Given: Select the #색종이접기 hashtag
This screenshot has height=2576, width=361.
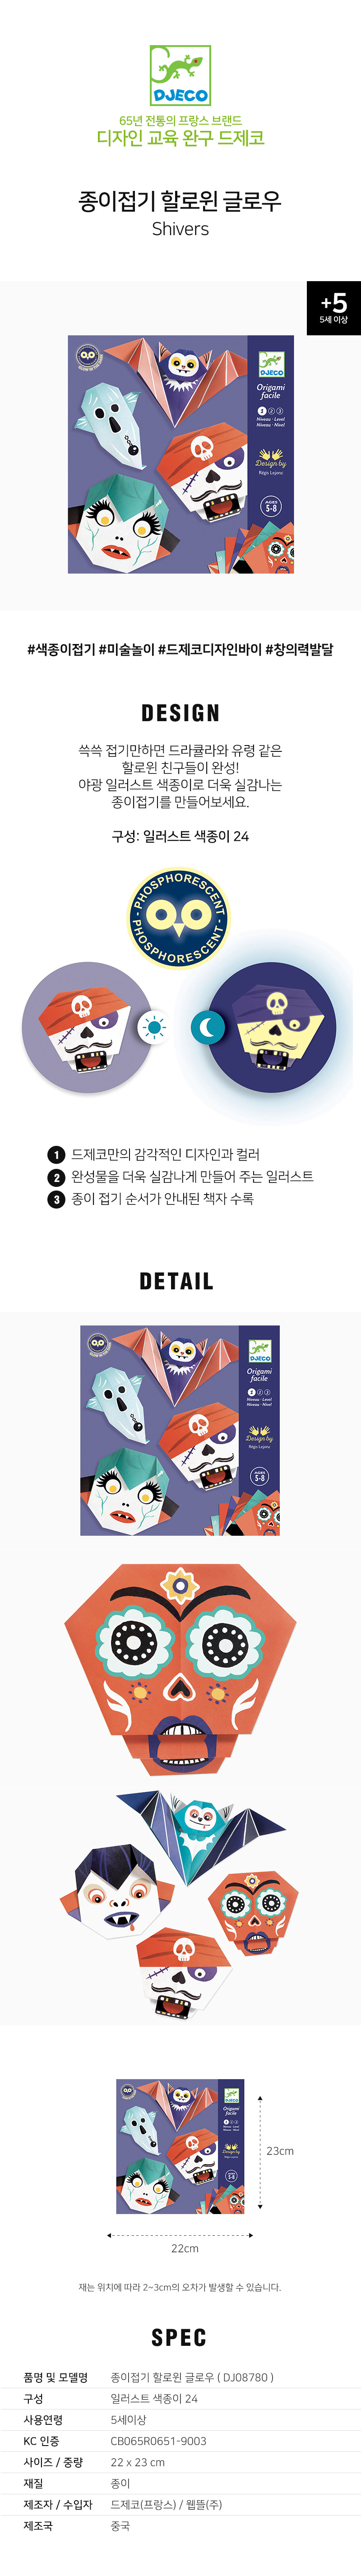Looking at the screenshot, I should coord(60,649).
